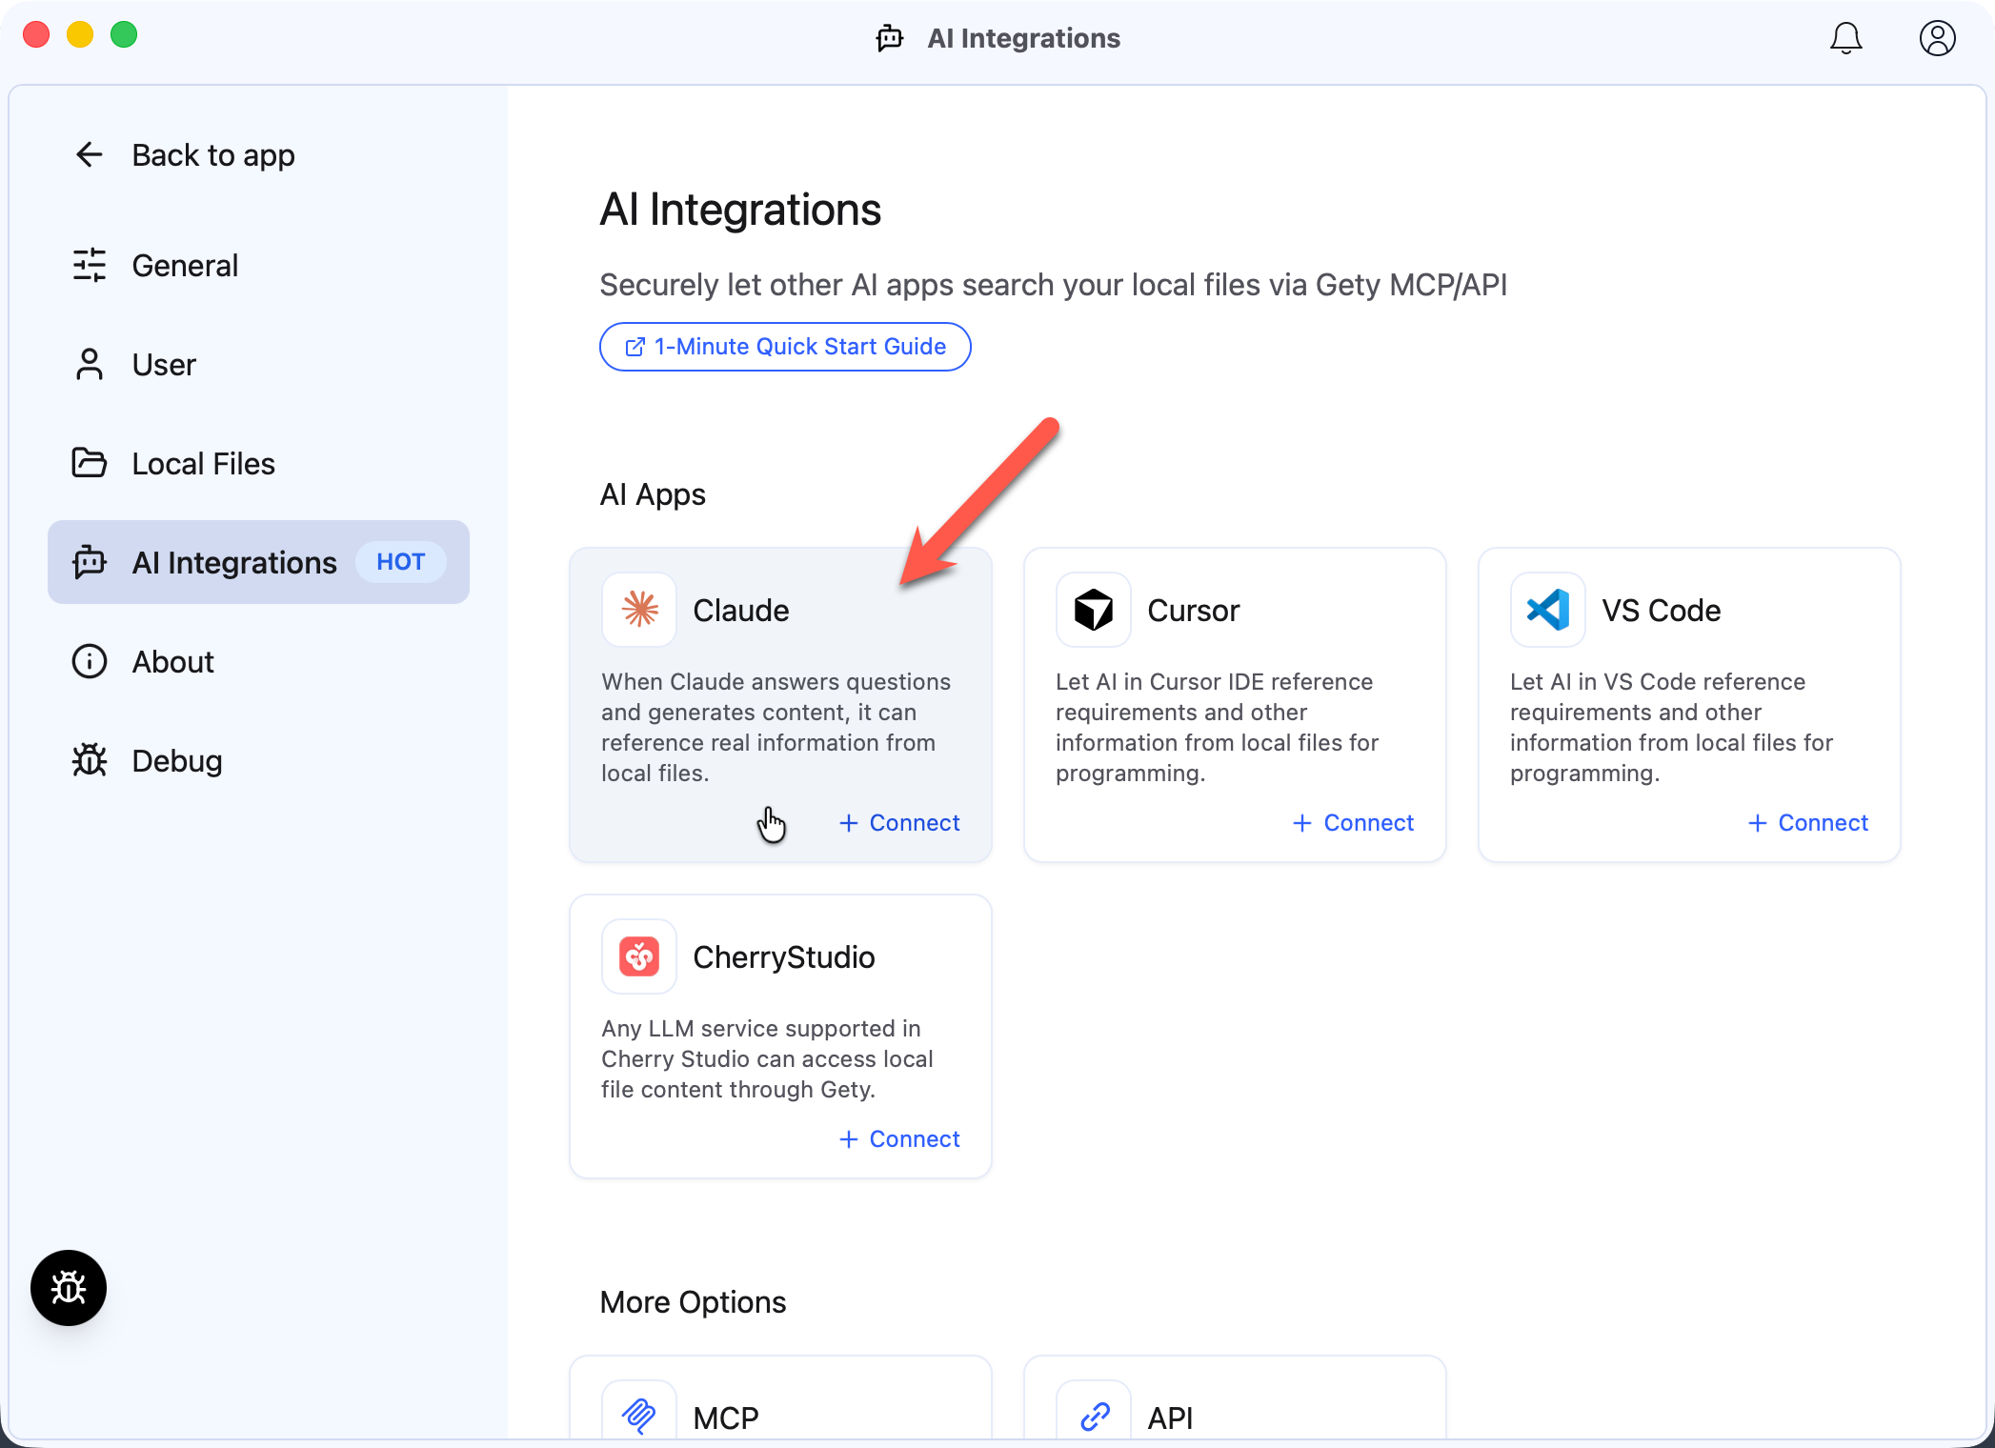Connect Claude to Gety
Screen dimensions: 1995x1448
[898, 822]
